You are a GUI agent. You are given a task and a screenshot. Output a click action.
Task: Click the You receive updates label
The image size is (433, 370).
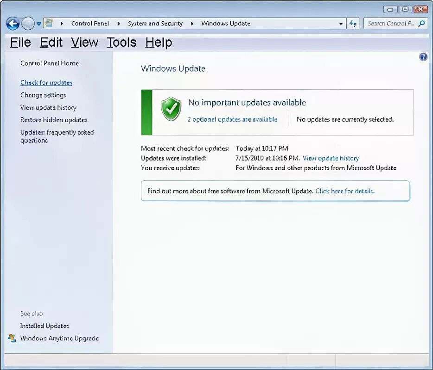[170, 168]
